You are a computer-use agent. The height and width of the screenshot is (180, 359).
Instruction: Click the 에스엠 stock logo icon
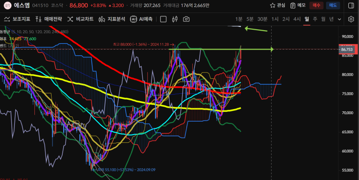(7, 6)
